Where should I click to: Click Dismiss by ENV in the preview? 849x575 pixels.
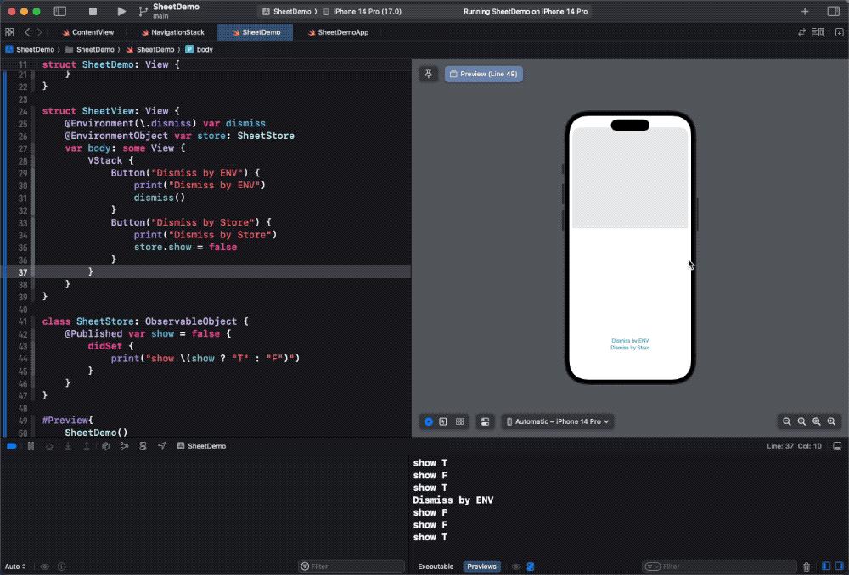point(630,339)
